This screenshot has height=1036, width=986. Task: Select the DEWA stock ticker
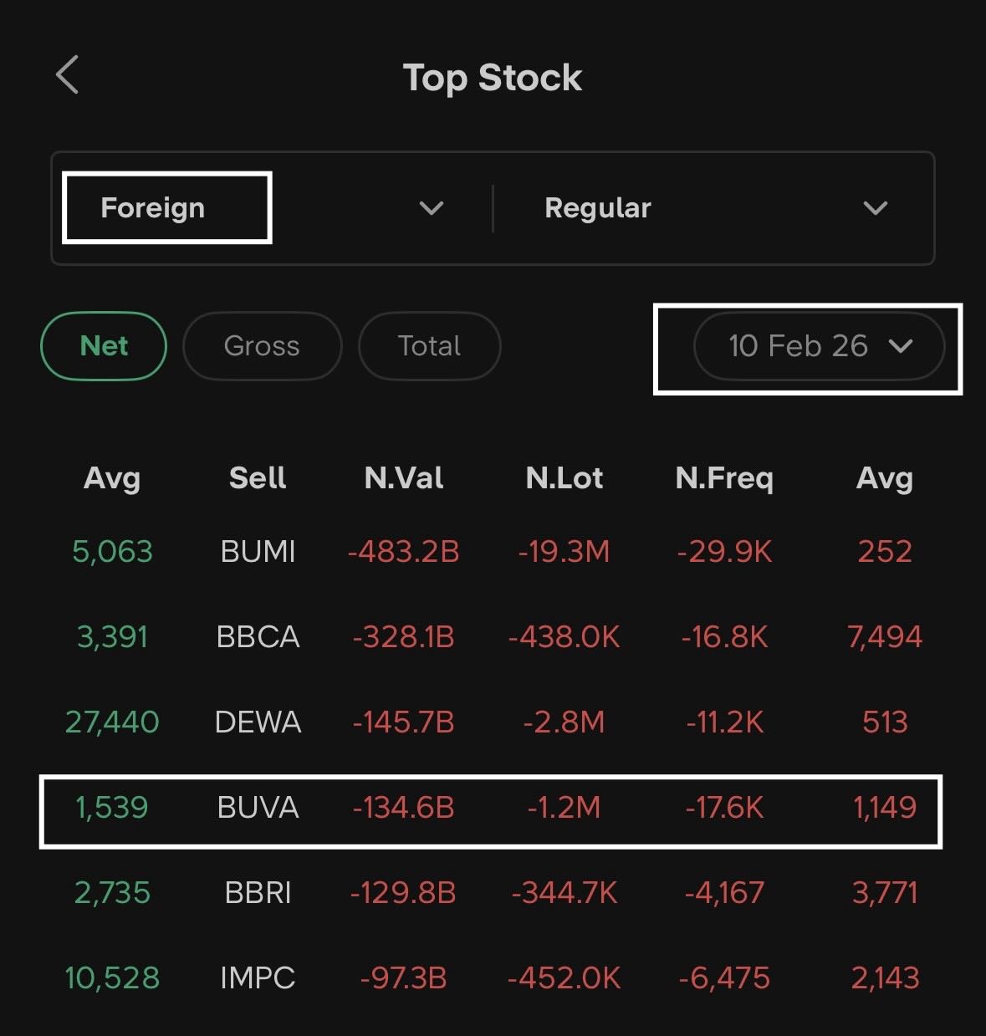coord(258,722)
